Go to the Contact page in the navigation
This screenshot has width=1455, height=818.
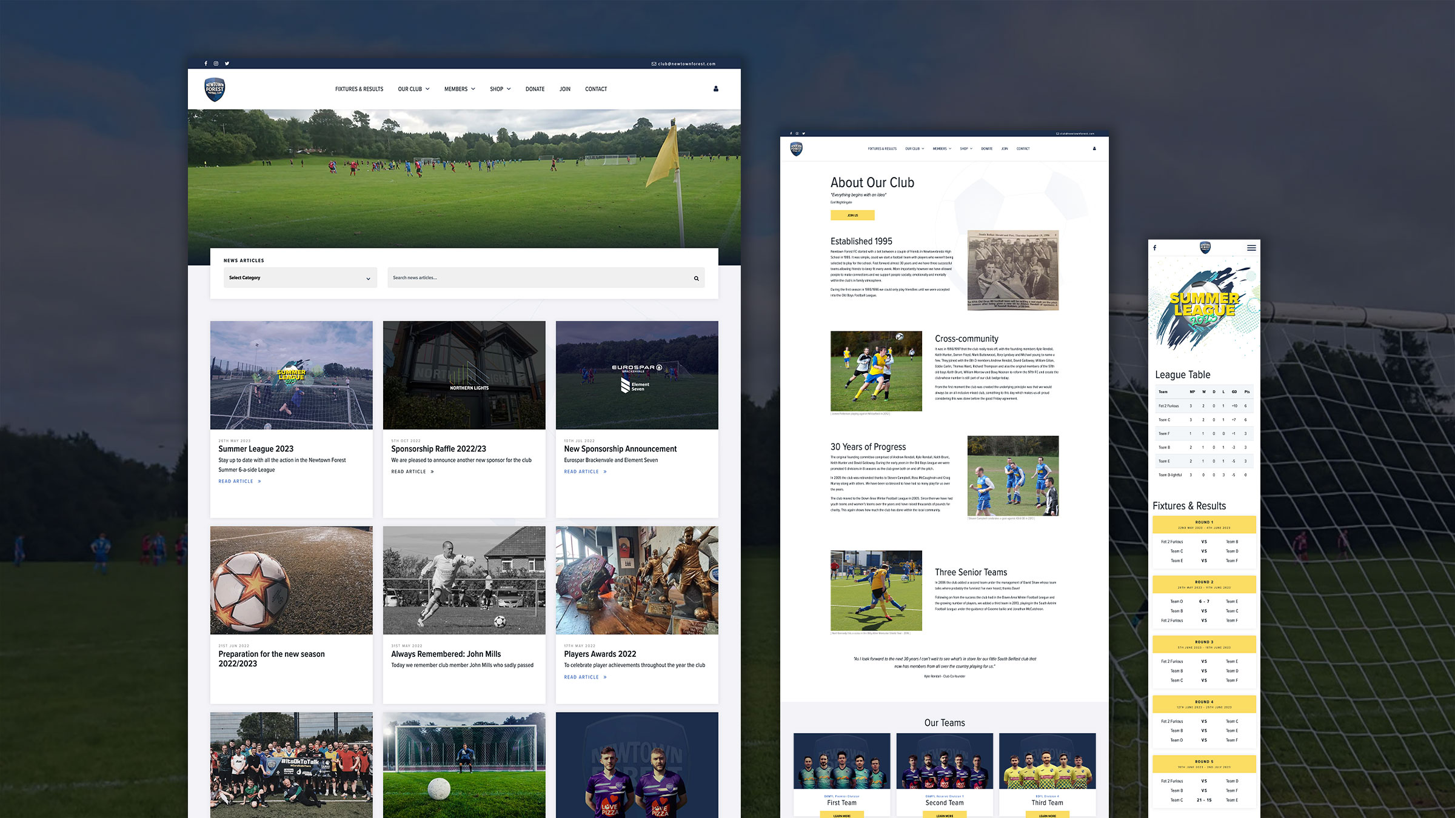click(595, 89)
